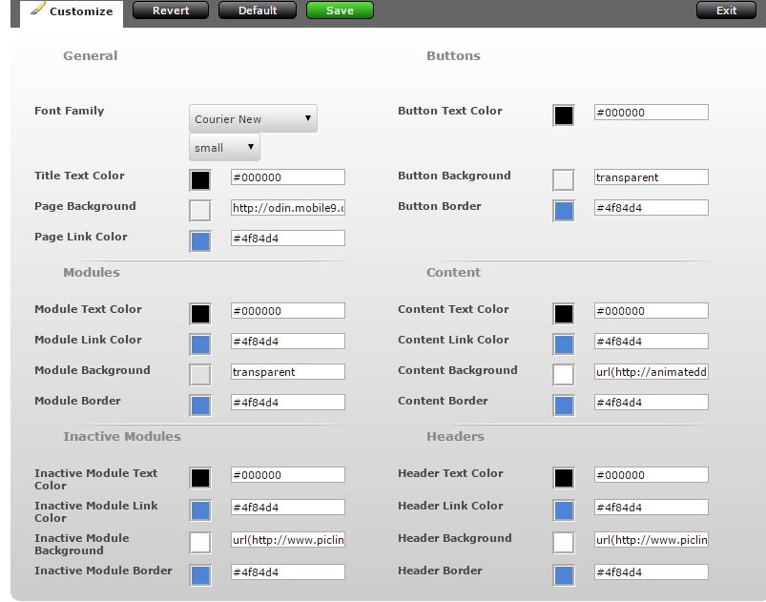Open the Courier New font family dropdown

tap(253, 119)
